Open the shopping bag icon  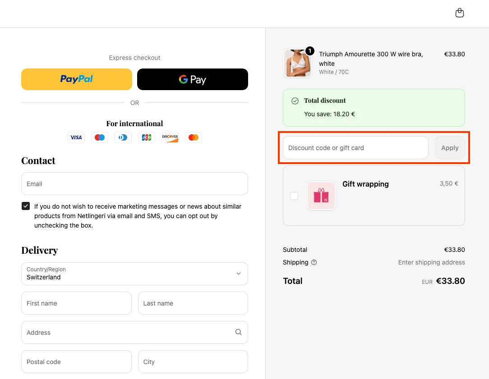pyautogui.click(x=460, y=12)
